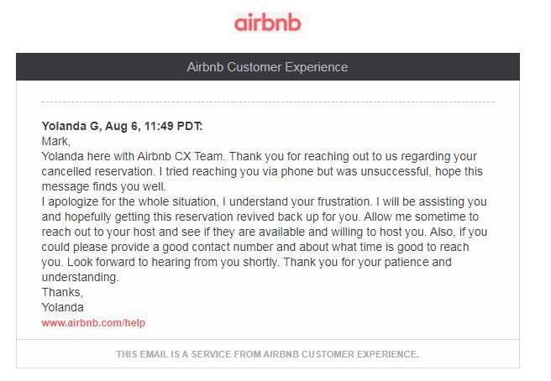Select the sender line Yolanda G, Aug 6
This screenshot has width=551, height=381.
122,126
